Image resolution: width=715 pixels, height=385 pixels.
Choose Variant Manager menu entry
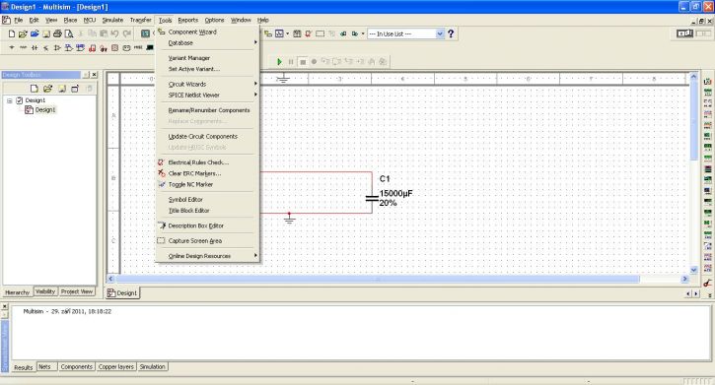pyautogui.click(x=207, y=58)
